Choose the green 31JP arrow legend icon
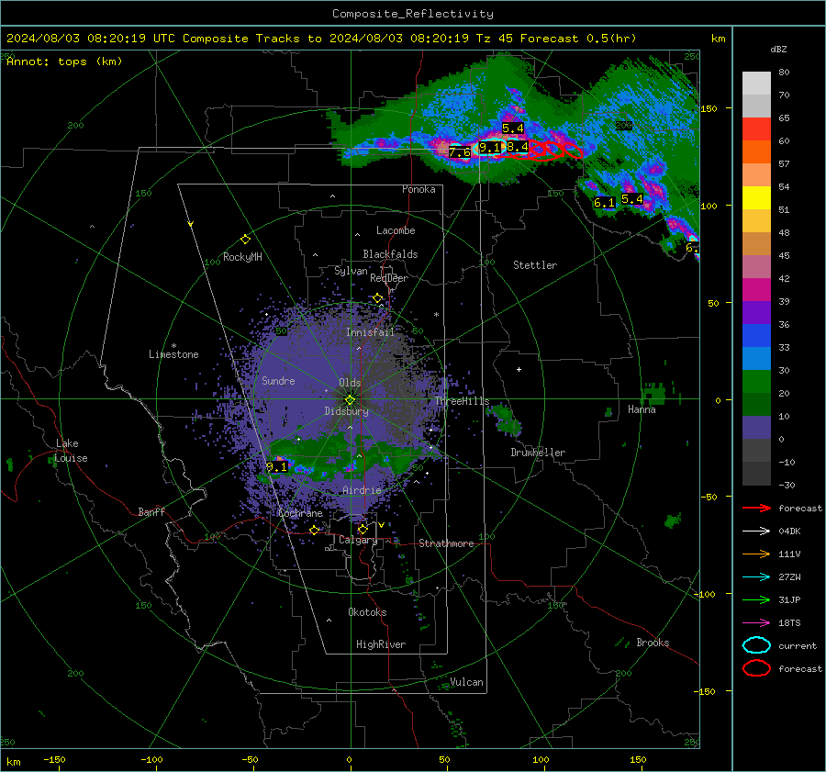This screenshot has height=772, width=826. coord(756,599)
